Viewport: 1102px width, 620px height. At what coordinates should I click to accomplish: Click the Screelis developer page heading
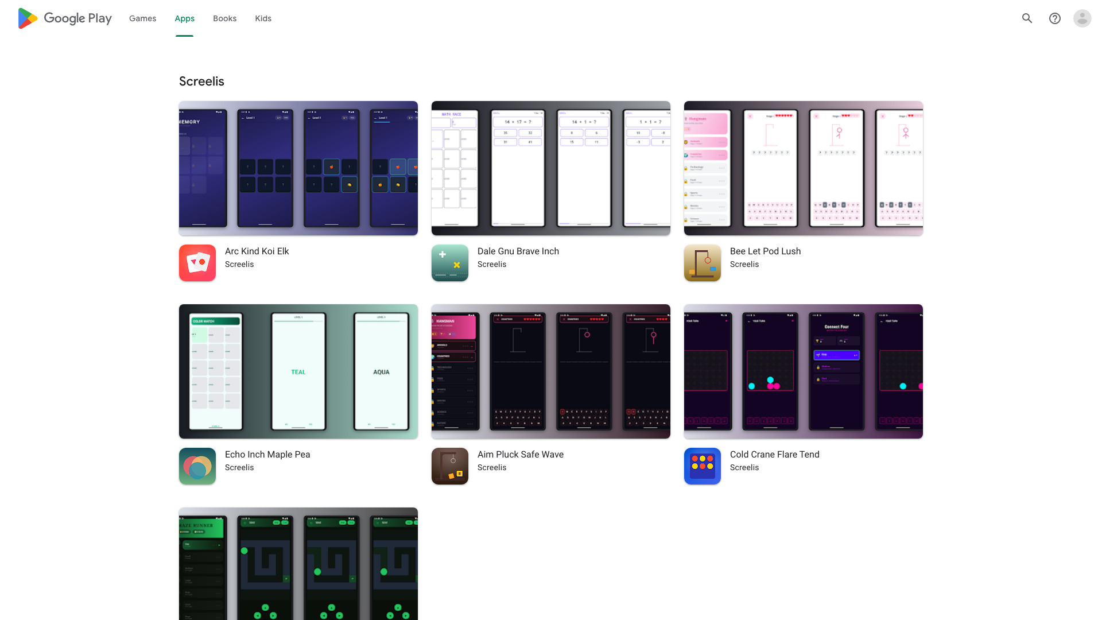click(201, 81)
